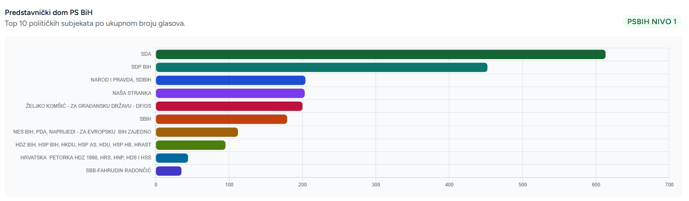Click the orange SBIH bar
689x201 pixels.
tap(221, 119)
